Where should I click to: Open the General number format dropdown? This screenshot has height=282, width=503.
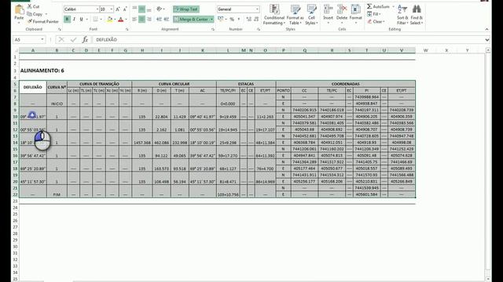(257, 9)
